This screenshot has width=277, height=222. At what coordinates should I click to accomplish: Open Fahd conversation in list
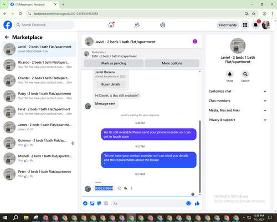click(x=39, y=112)
